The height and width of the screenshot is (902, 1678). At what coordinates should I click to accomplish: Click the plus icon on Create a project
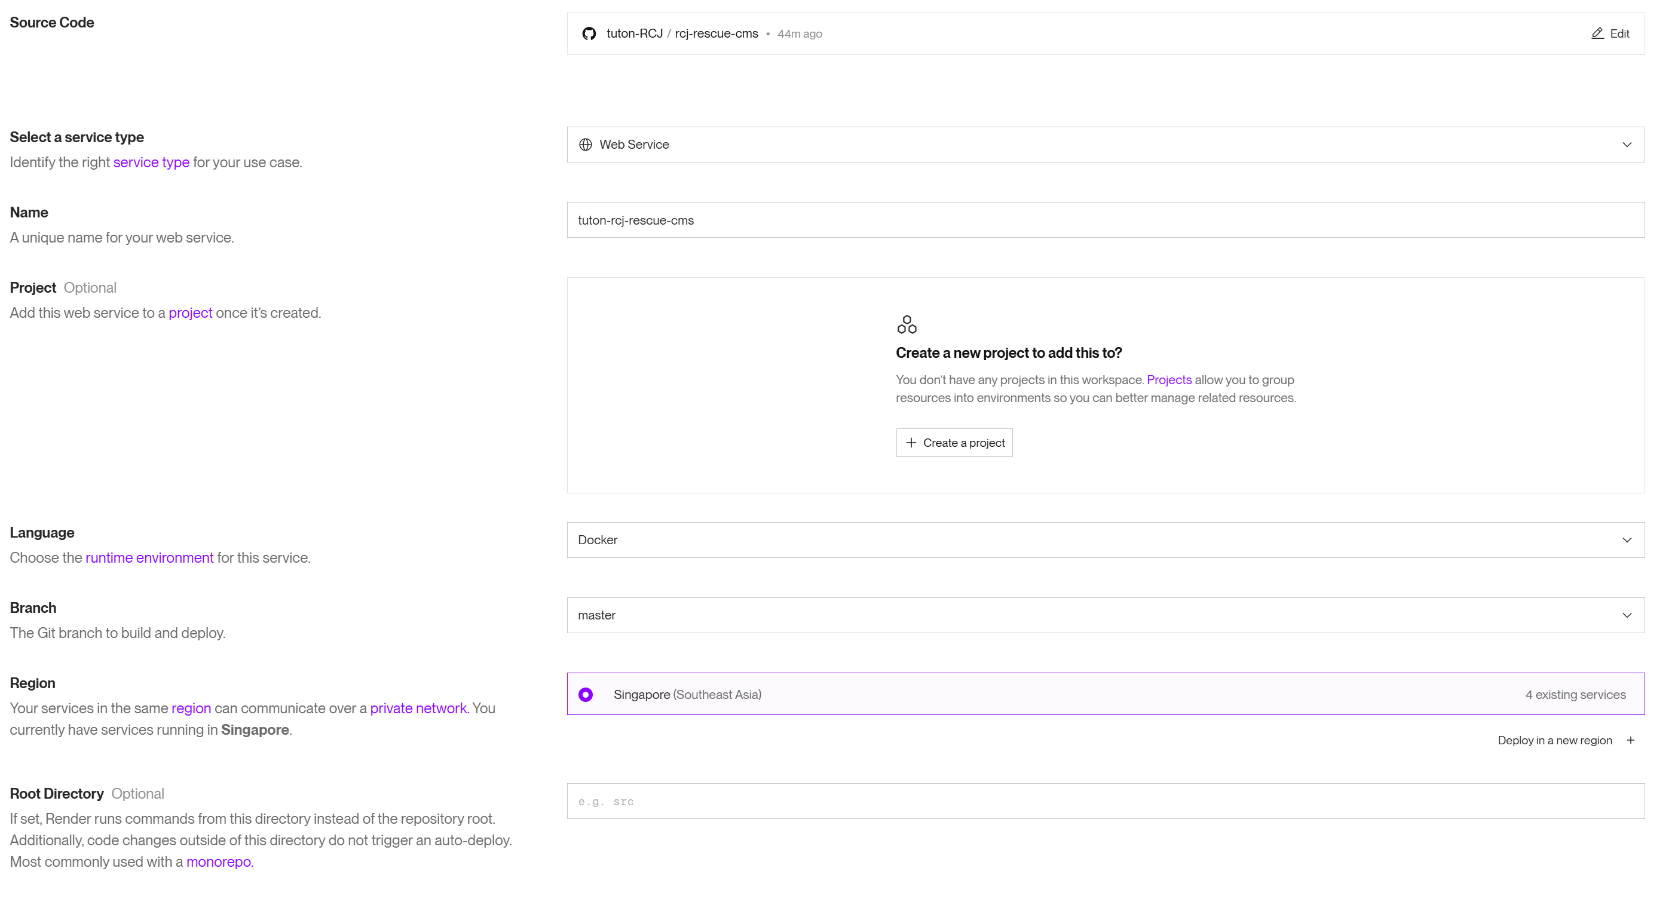click(x=911, y=443)
